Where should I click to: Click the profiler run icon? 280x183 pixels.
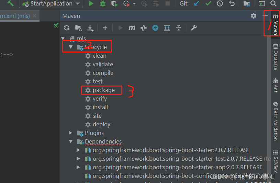pyautogui.click(x=126, y=3)
